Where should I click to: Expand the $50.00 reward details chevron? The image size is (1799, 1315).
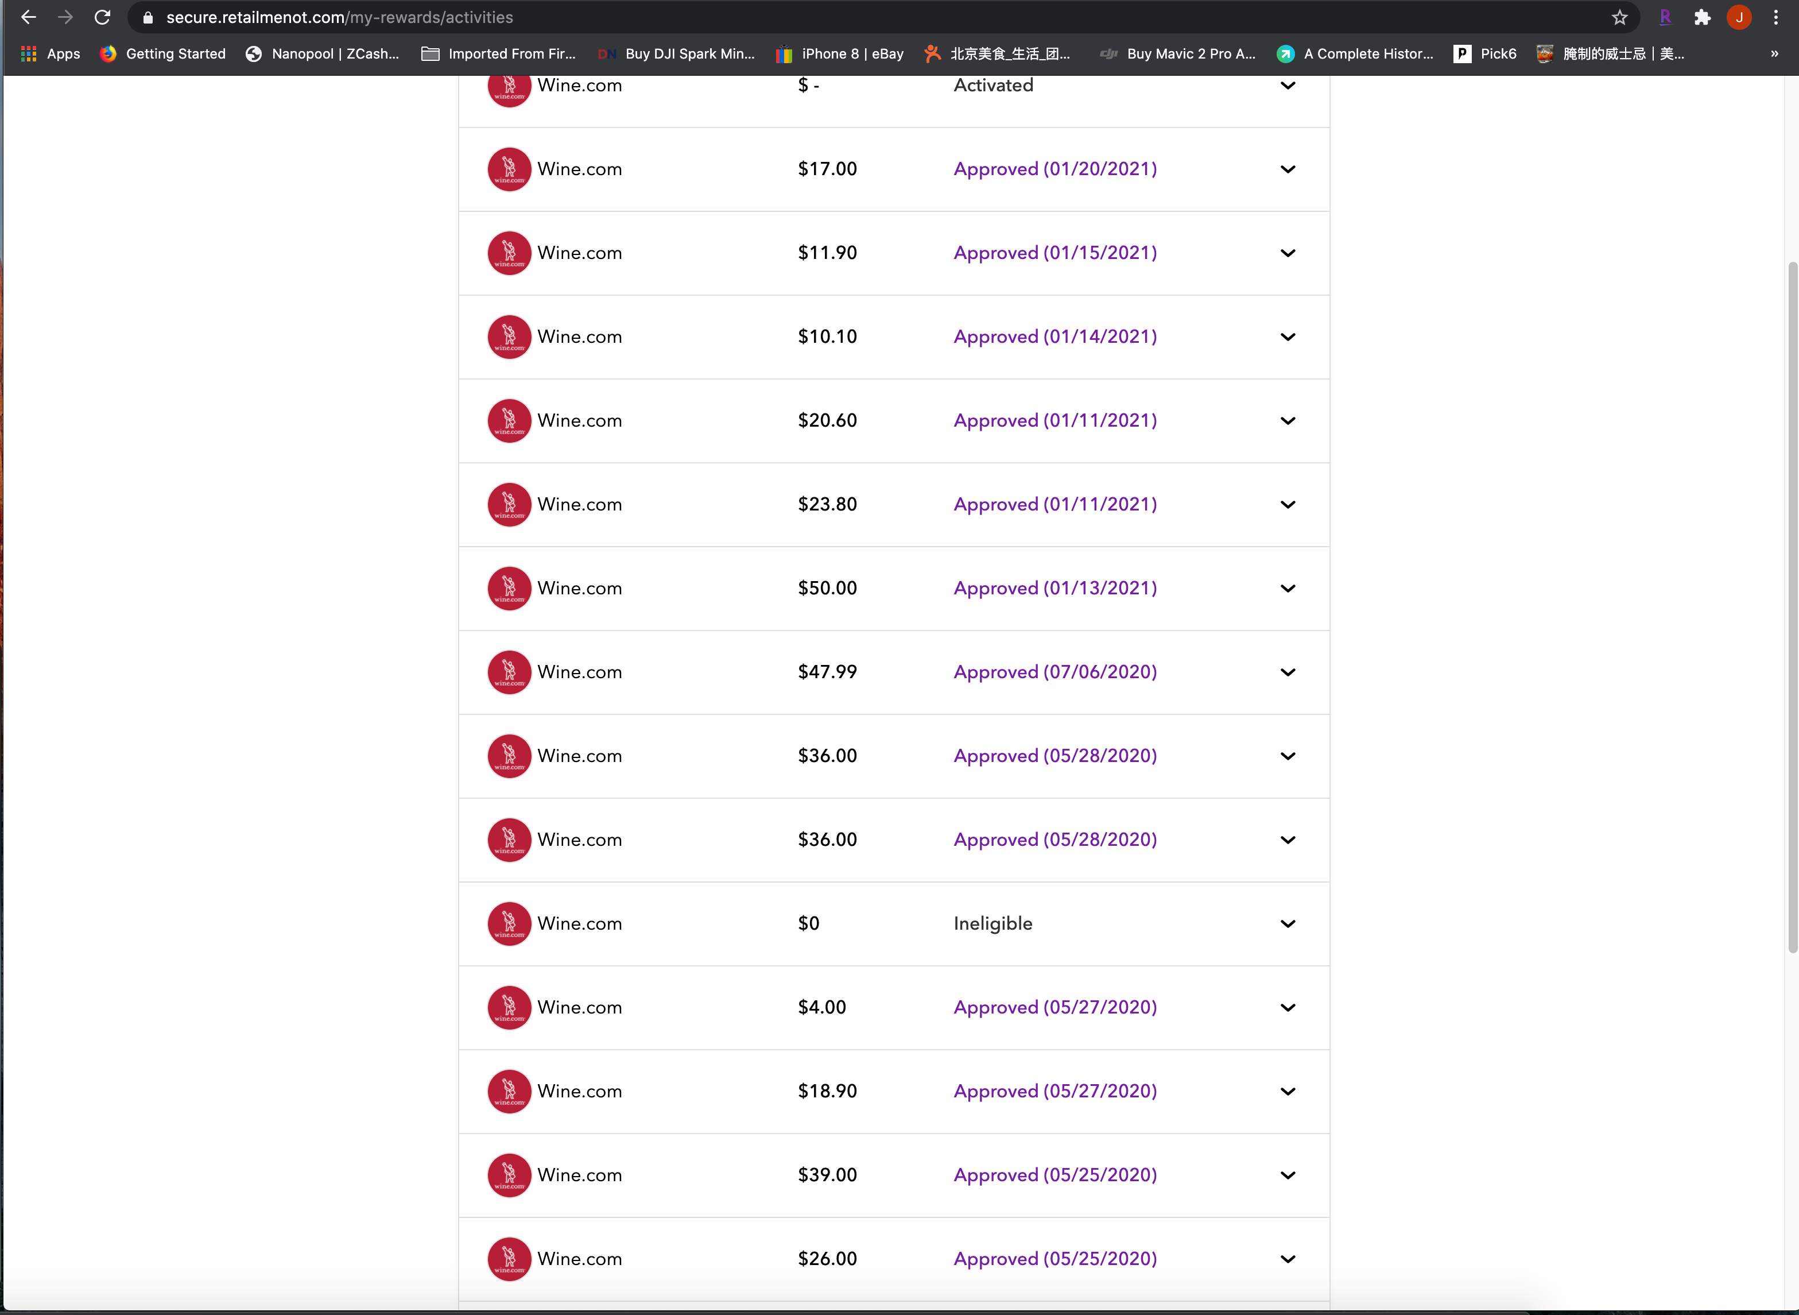tap(1288, 588)
